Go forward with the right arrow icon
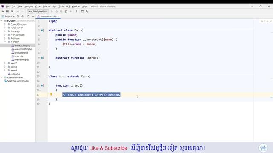This screenshot has width=273, height=153. click(x=23, y=11)
